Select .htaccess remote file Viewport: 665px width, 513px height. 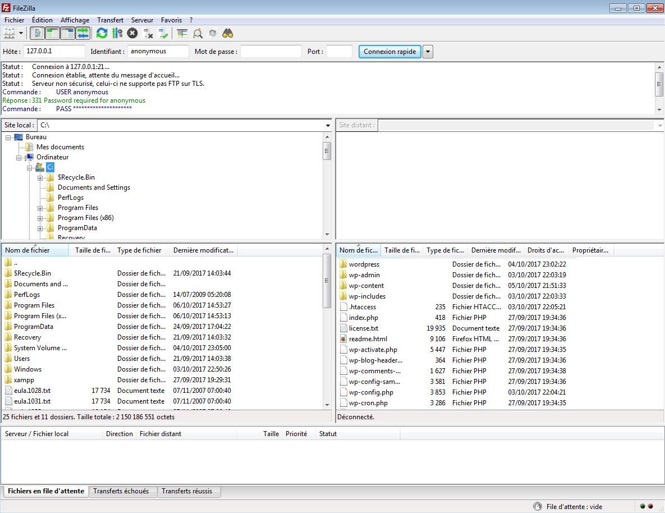pos(362,307)
